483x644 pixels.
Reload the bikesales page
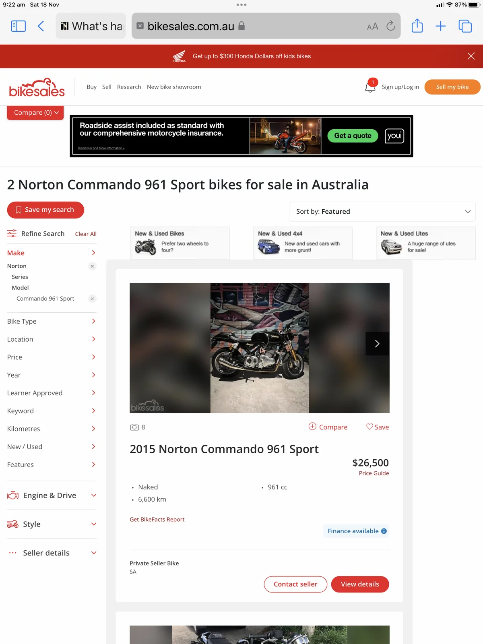click(390, 26)
